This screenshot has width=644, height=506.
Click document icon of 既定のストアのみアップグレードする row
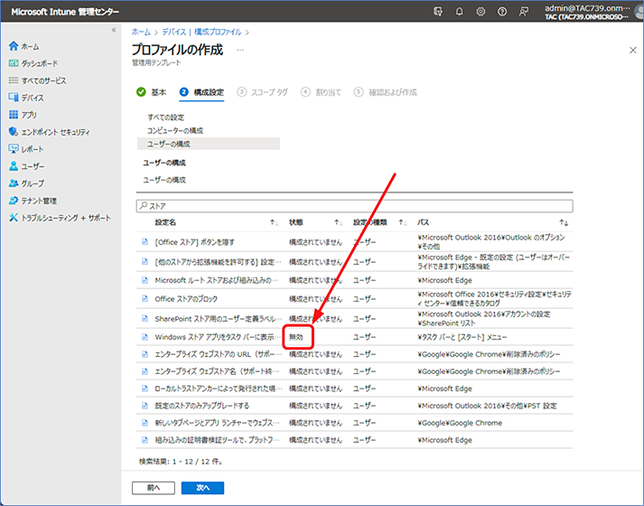tap(145, 406)
